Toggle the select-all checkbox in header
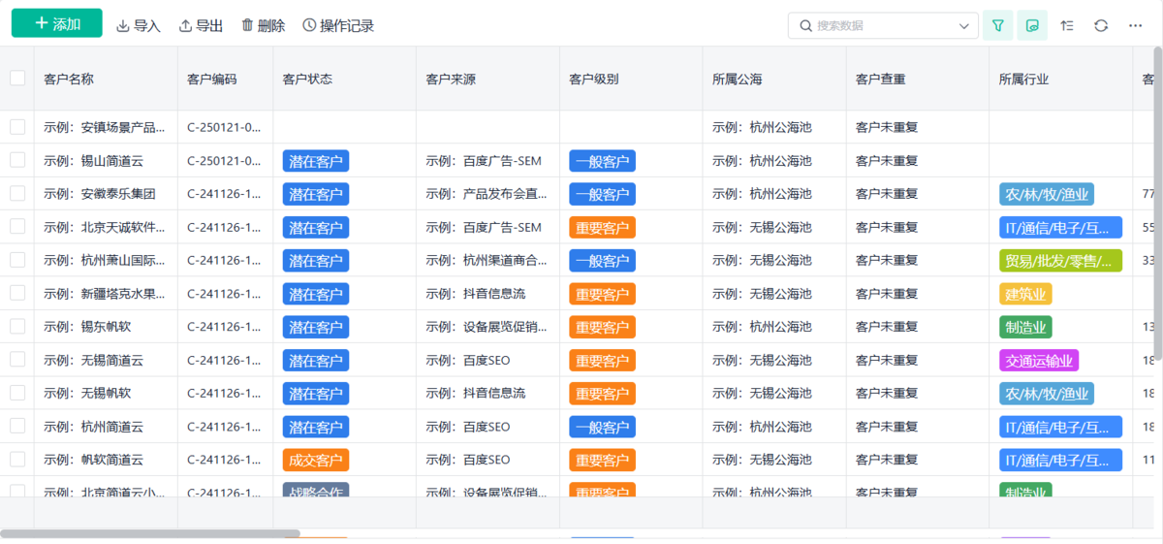Screen dimensions: 1163x544 (x=17, y=79)
